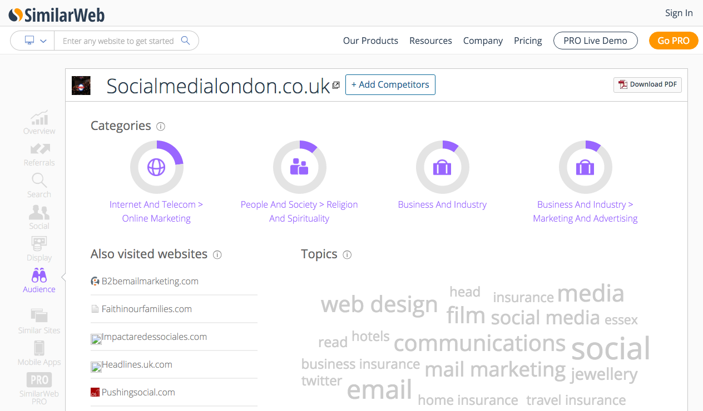Go to the Pricing page
Screen dimensions: 703x411
pos(528,41)
